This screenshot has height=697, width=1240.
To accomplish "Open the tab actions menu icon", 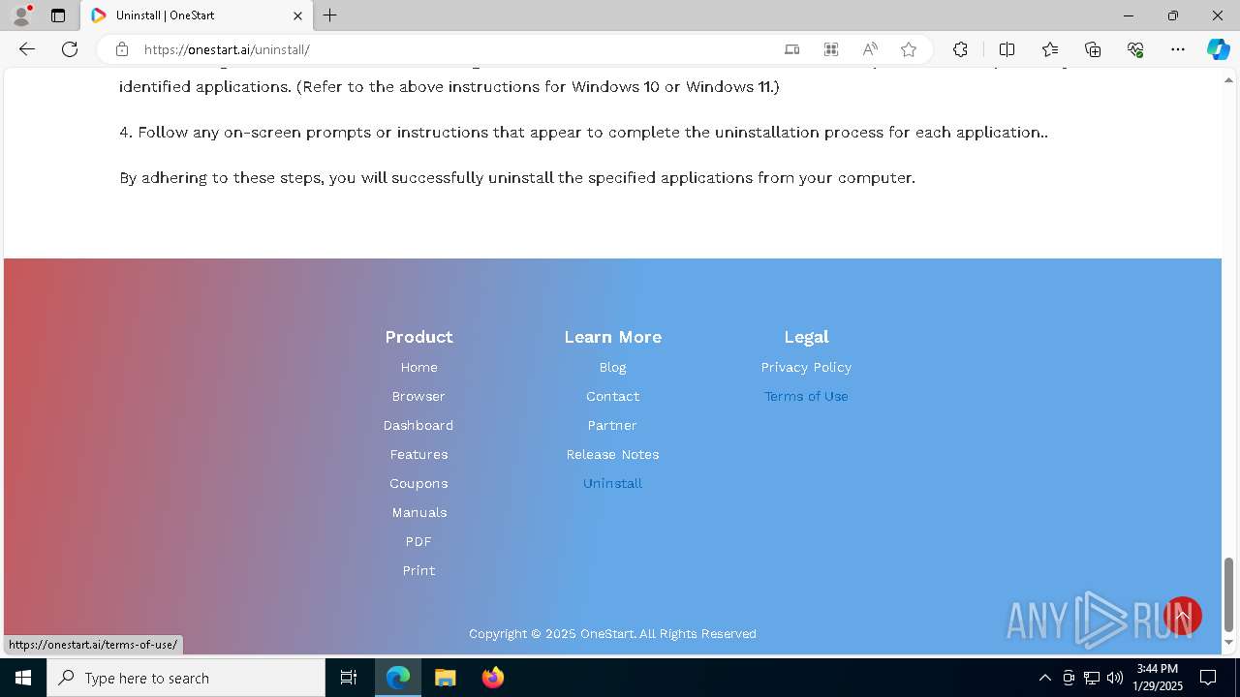I will point(58,15).
